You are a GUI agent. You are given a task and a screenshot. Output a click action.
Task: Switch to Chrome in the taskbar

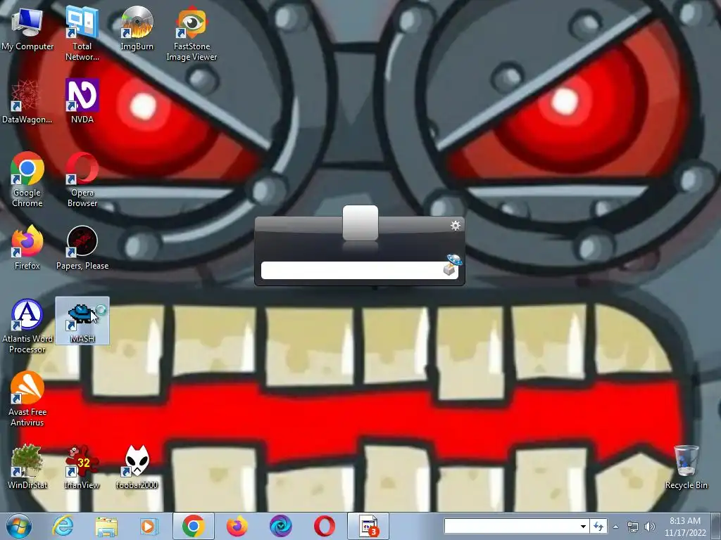tap(194, 526)
